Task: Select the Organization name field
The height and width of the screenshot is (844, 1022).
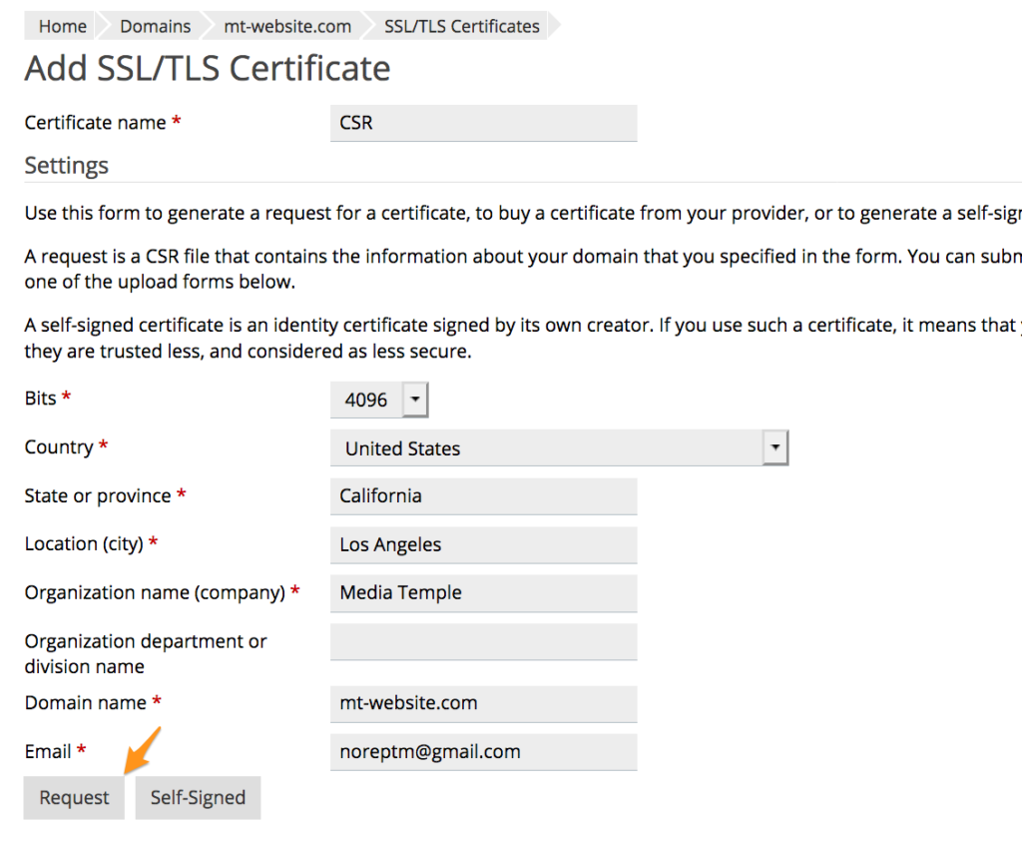Action: pos(483,592)
